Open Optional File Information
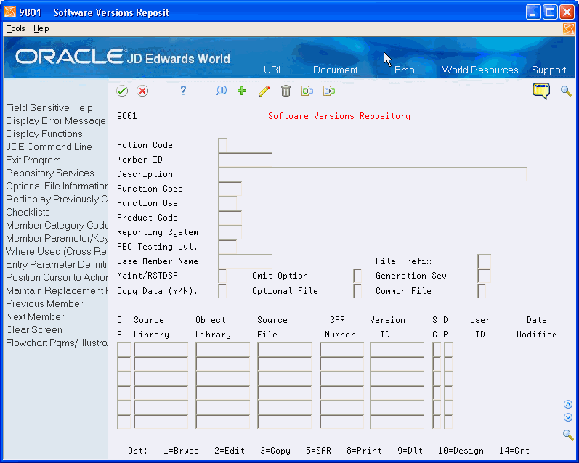 pyautogui.click(x=57, y=186)
